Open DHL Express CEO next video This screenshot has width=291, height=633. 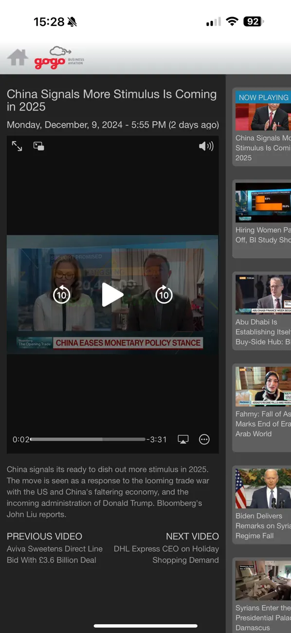(166, 554)
